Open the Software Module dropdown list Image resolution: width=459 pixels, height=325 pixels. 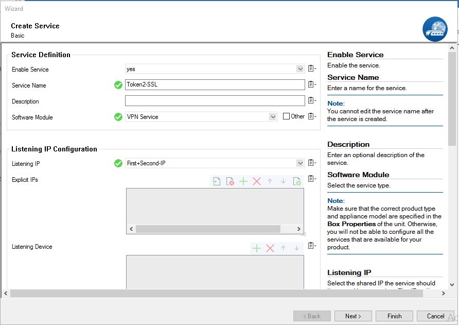coord(273,117)
